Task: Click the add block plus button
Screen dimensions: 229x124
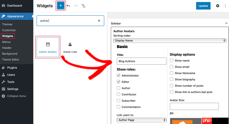Action: [61, 6]
